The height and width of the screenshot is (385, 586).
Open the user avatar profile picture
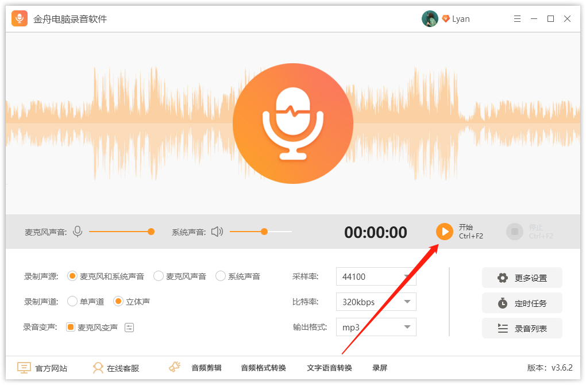(x=430, y=19)
